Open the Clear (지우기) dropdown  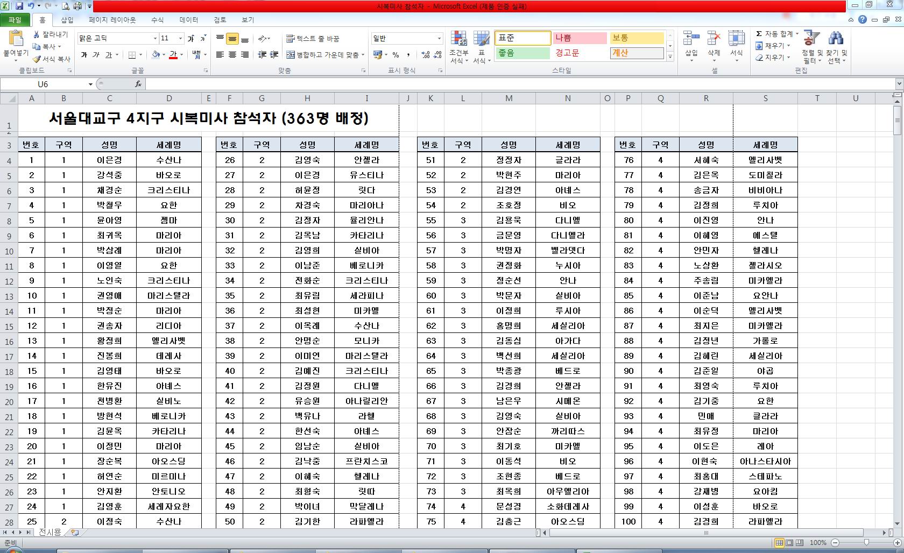tap(773, 58)
